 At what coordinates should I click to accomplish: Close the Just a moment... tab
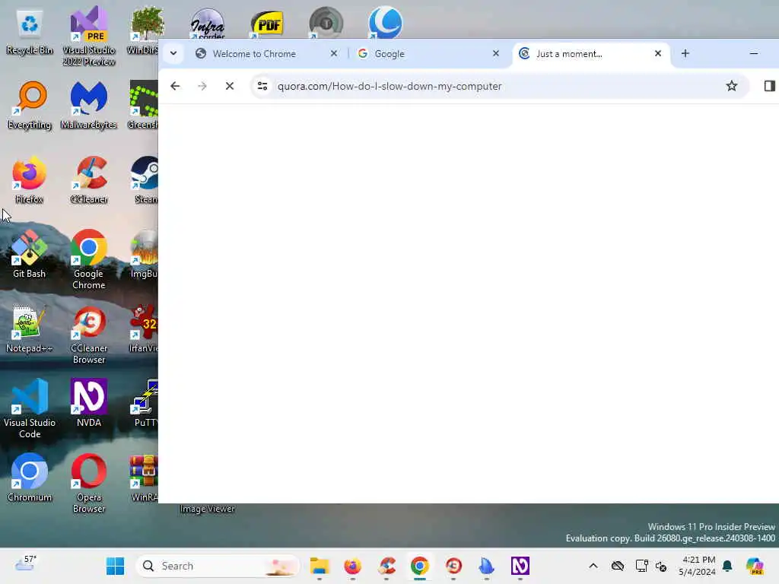[x=658, y=53]
